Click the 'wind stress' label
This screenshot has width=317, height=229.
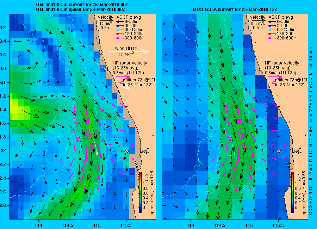click(x=126, y=48)
